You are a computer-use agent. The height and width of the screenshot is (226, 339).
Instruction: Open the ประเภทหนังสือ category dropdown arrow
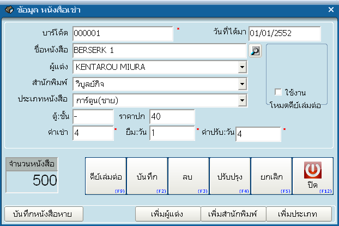(x=243, y=100)
